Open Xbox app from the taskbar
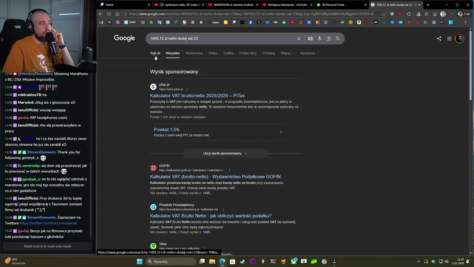The width and height of the screenshot is (474, 267). (x=294, y=261)
